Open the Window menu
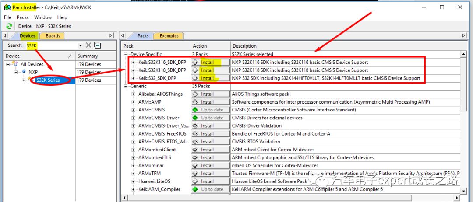This screenshot has height=202, width=473. tap(43, 17)
